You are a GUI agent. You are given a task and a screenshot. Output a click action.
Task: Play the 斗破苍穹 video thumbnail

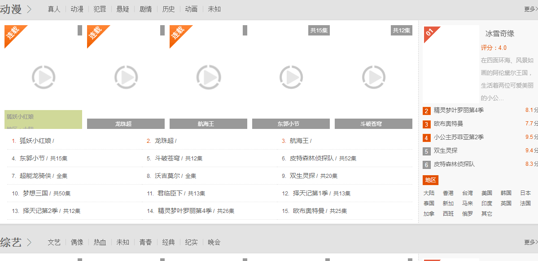click(x=373, y=77)
